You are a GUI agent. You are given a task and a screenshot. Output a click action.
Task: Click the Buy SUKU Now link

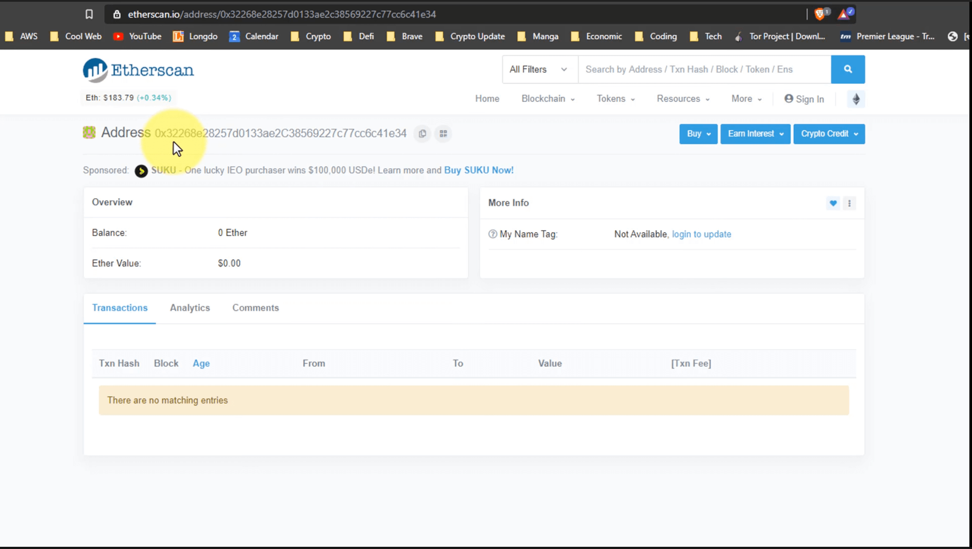(x=479, y=170)
